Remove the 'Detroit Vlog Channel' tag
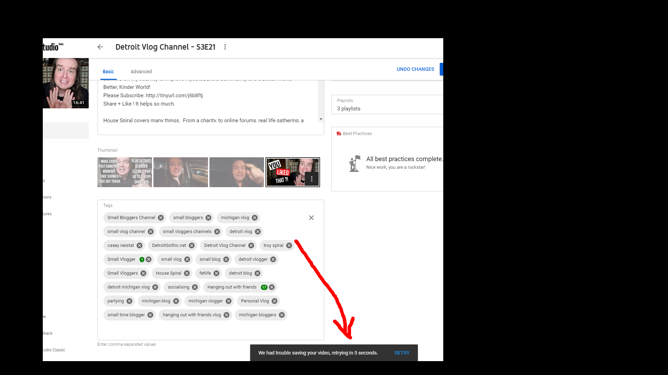This screenshot has height=375, width=668. pyautogui.click(x=251, y=245)
